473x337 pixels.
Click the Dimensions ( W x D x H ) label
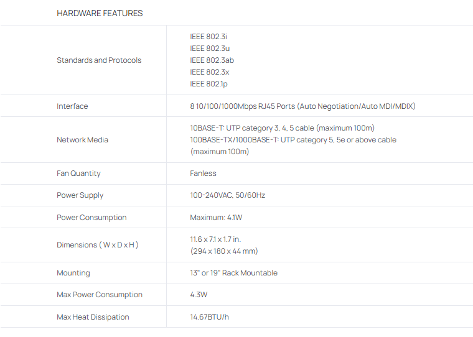click(x=97, y=245)
